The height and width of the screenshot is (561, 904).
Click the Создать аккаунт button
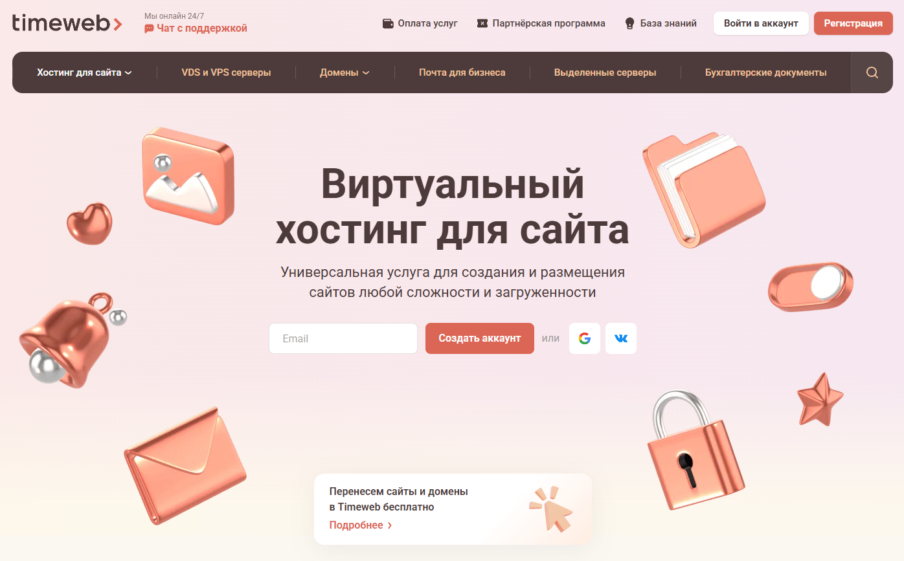click(480, 338)
